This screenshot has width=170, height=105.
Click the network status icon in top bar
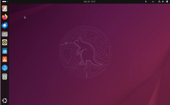coord(159,1)
